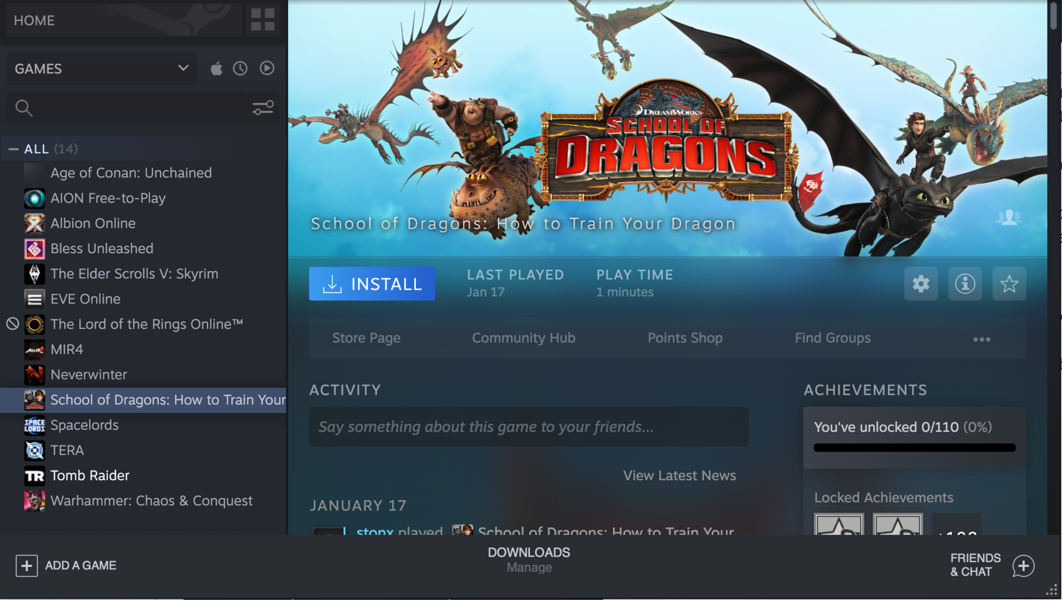
Task: Click the Neverwinter game icon
Action: click(34, 375)
